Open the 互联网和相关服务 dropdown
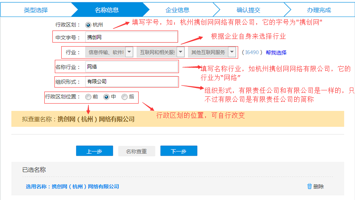355x200 pixels. tap(181, 52)
